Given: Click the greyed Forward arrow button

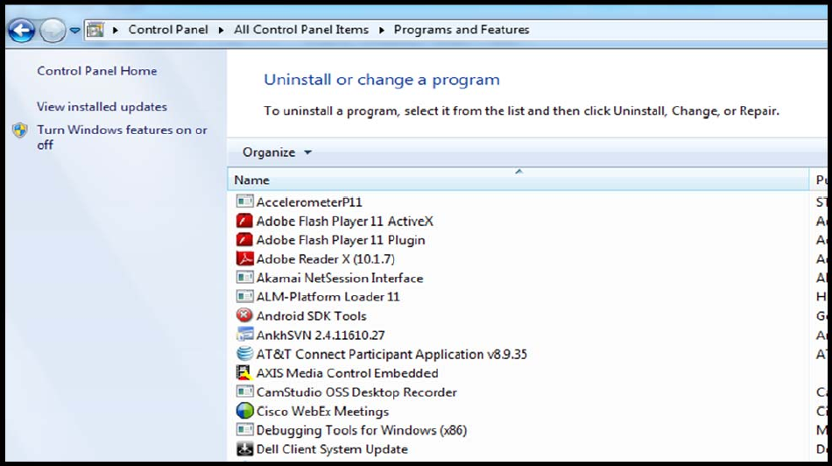Looking at the screenshot, I should coord(52,31).
